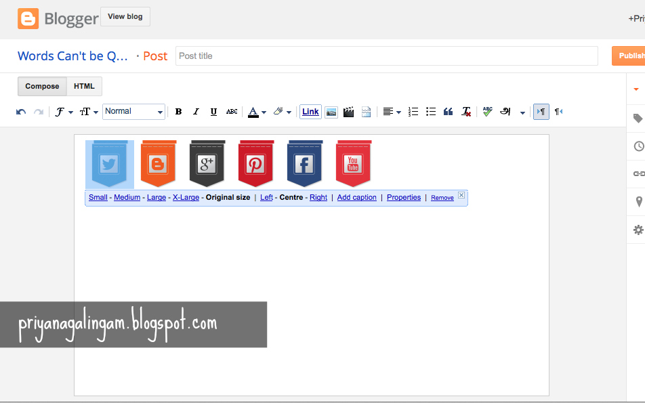Set image size to Medium
Image resolution: width=645 pixels, height=403 pixels.
pos(127,197)
